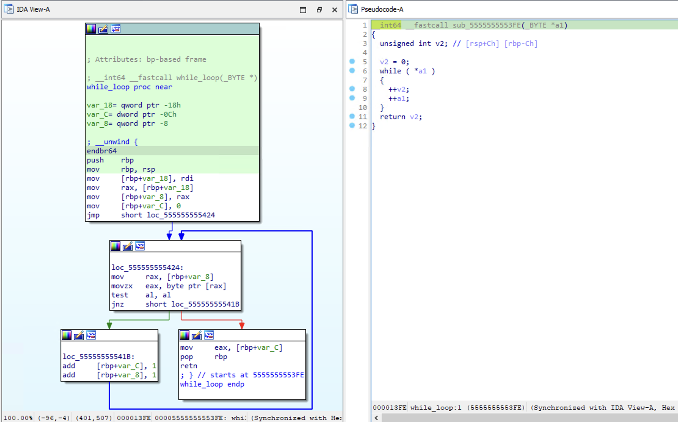
Task: Toggle breakpoint dot on pseudocode line 12
Action: [x=352, y=126]
